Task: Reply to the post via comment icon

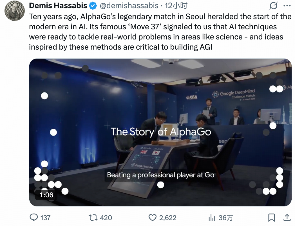Action: click(34, 218)
